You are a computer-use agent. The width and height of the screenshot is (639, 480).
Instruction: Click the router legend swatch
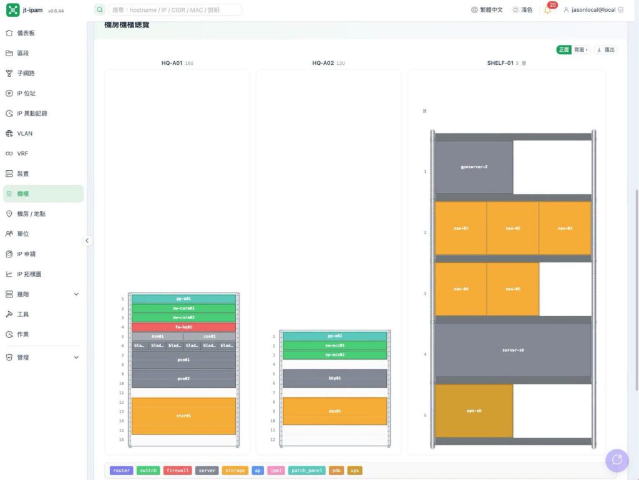[122, 471]
